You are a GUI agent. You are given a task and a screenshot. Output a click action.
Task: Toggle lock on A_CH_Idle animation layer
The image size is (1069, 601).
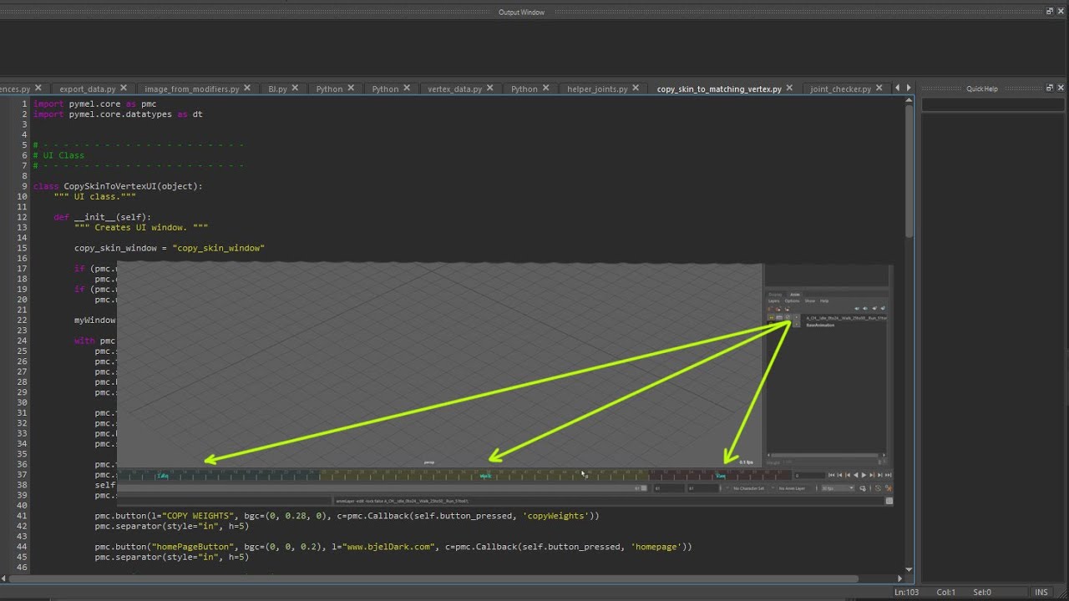click(772, 317)
